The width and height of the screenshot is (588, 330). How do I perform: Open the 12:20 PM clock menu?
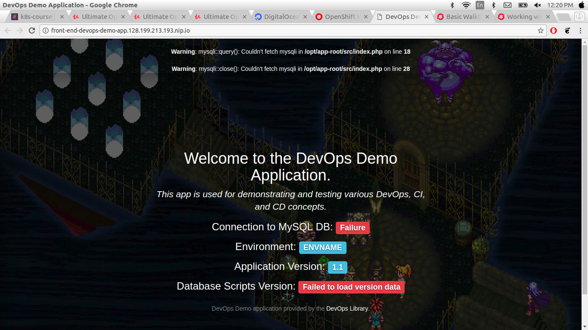[560, 5]
